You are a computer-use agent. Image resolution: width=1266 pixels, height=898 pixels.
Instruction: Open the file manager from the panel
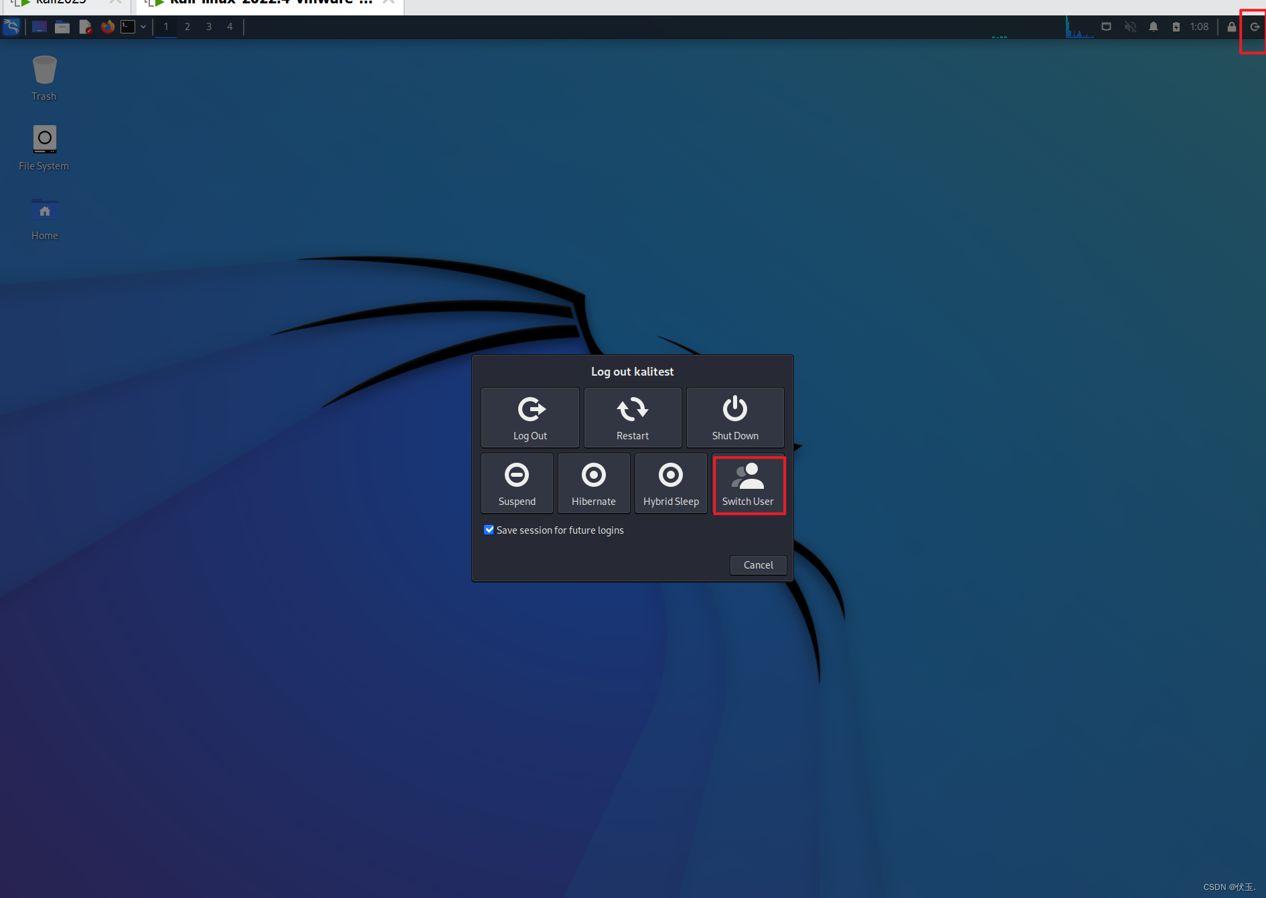(62, 27)
